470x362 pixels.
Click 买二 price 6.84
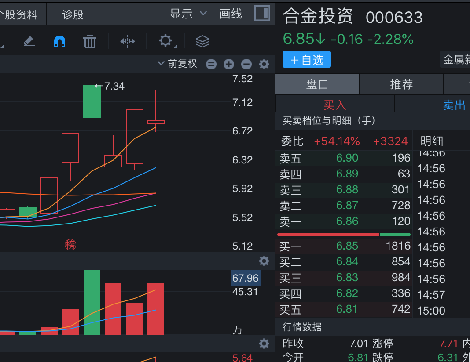[347, 261]
